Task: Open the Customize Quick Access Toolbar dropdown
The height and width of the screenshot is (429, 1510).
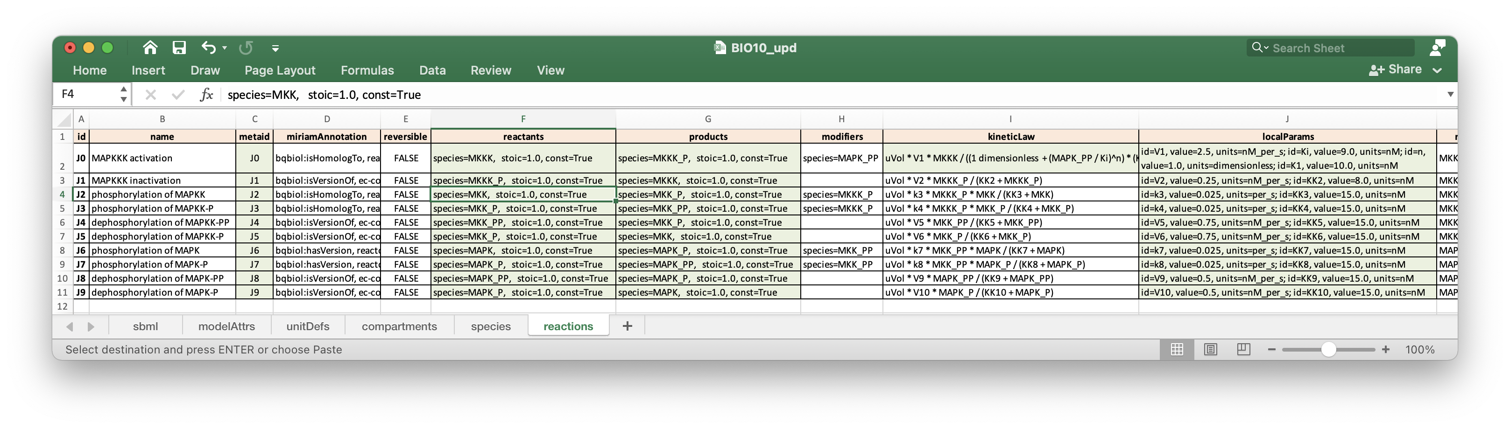Action: (x=275, y=48)
